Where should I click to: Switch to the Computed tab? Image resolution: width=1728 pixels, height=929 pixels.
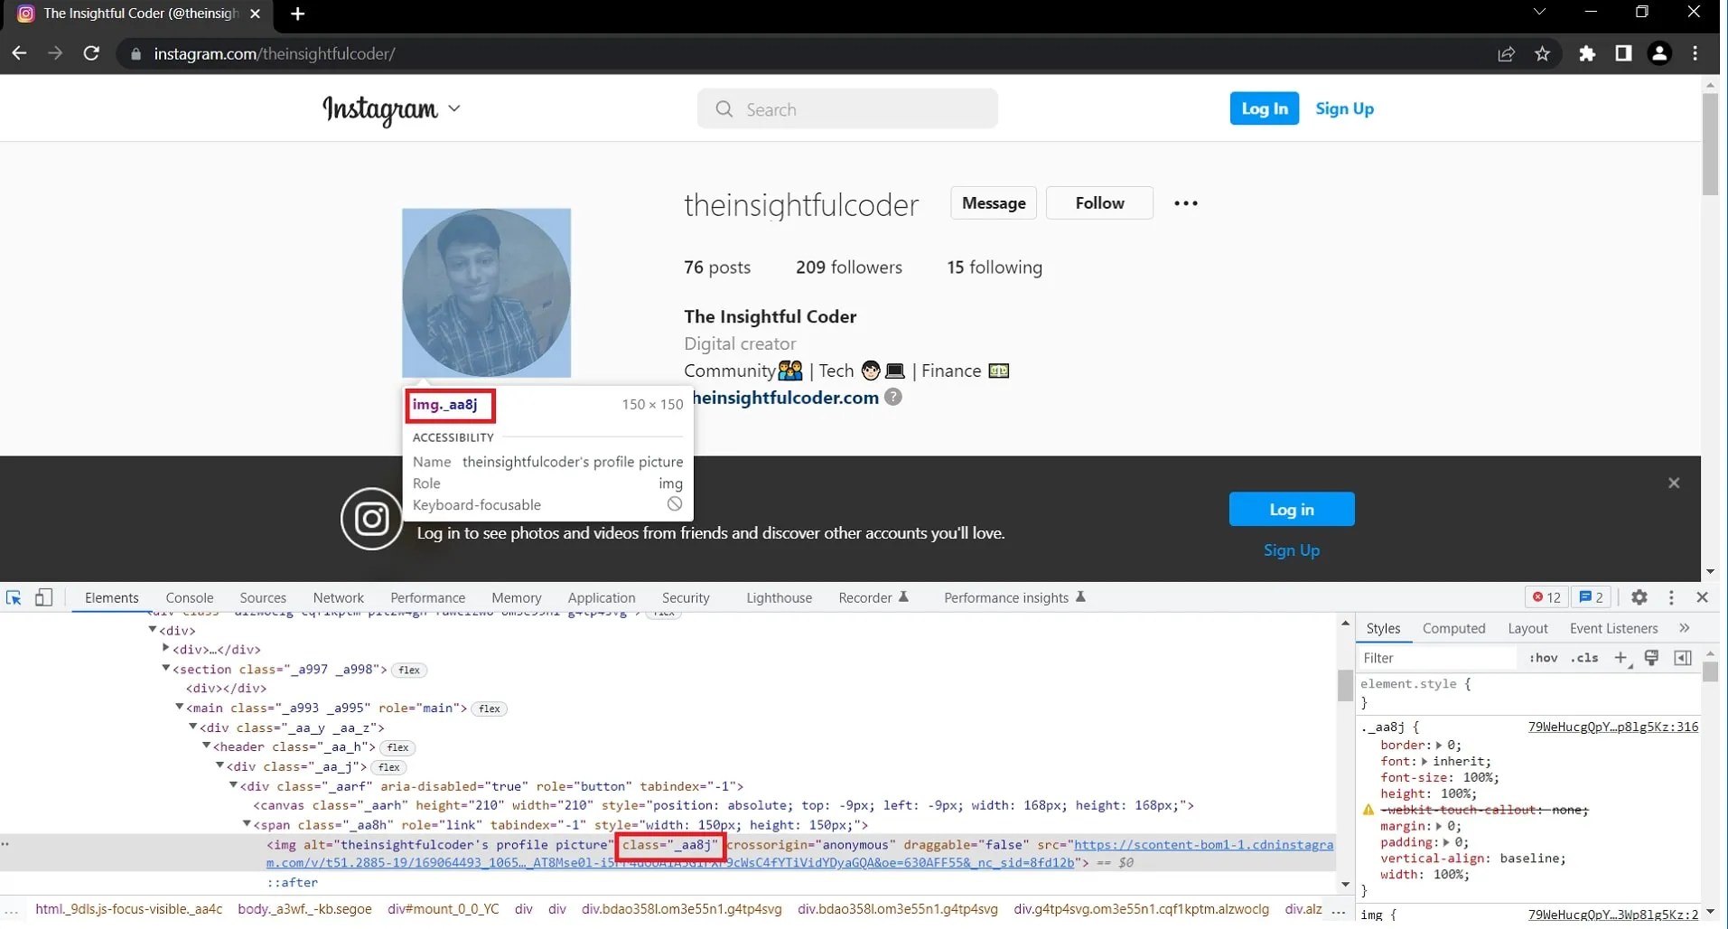tap(1454, 628)
